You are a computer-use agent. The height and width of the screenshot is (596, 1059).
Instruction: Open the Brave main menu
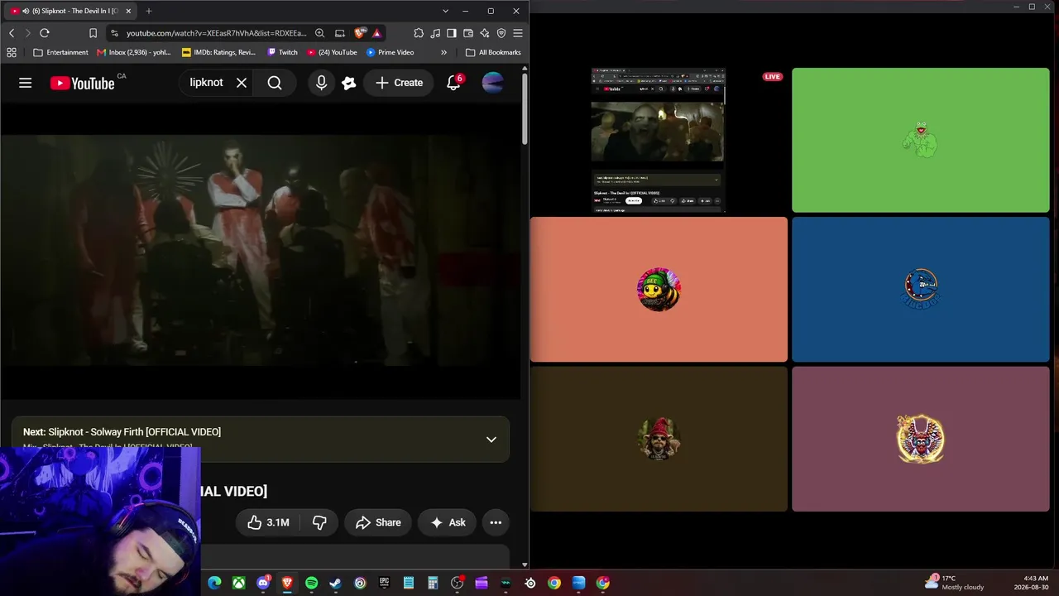pyautogui.click(x=518, y=33)
